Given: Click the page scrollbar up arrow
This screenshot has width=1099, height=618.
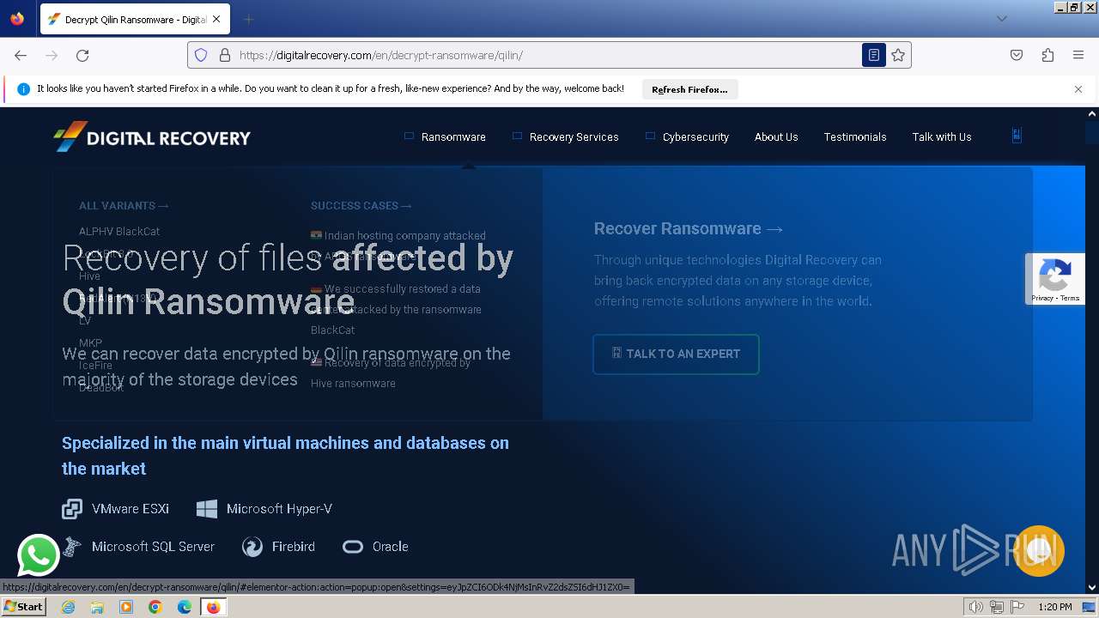Looking at the screenshot, I should [x=1092, y=113].
